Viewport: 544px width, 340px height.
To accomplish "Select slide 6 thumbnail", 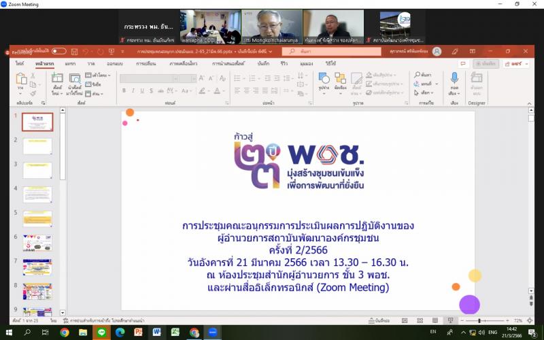I will coord(37,243).
